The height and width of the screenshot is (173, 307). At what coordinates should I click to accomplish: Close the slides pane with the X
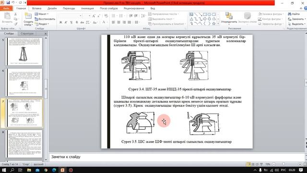coord(46,34)
